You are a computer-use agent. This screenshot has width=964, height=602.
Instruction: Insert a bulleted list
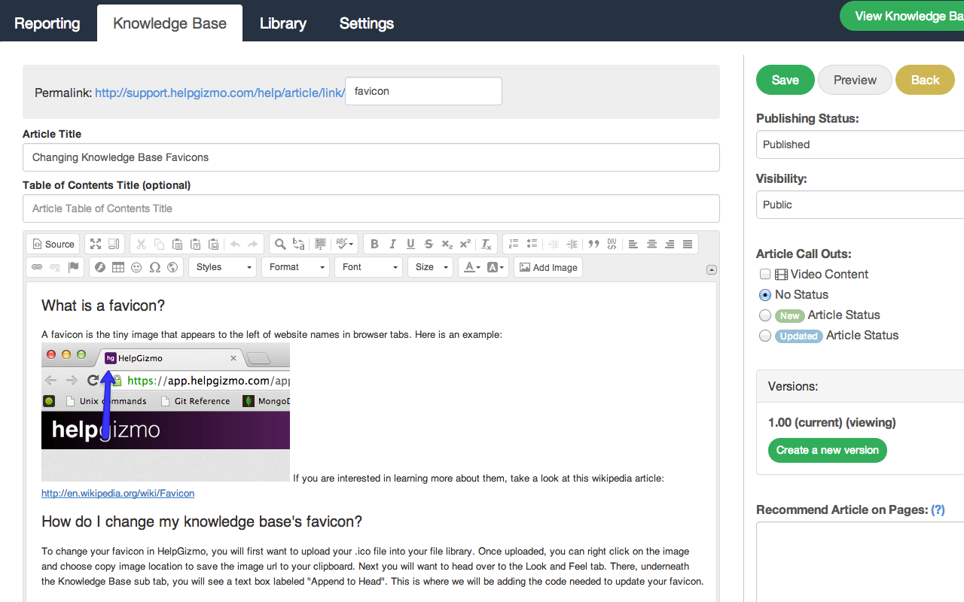click(532, 244)
